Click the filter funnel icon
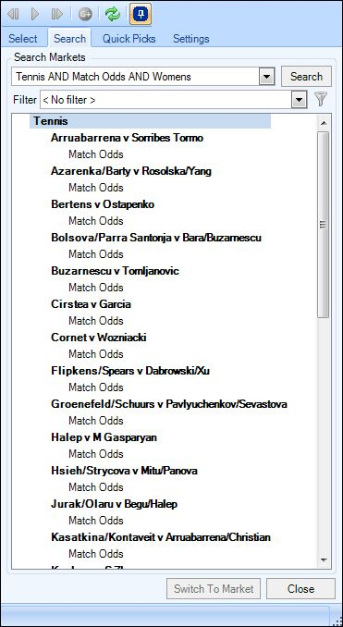The image size is (343, 627). click(x=321, y=99)
